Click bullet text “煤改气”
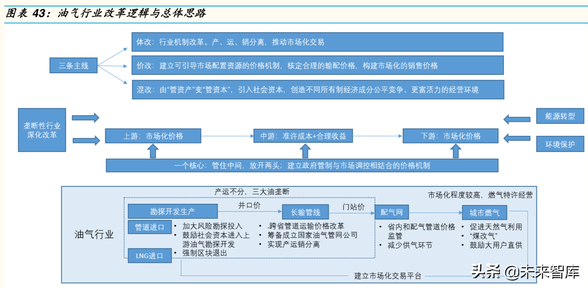Screen dimensions: 588x288 point(483,236)
